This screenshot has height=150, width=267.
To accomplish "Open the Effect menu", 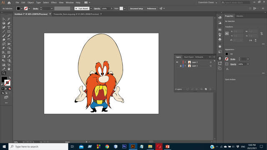I will click(54, 2).
